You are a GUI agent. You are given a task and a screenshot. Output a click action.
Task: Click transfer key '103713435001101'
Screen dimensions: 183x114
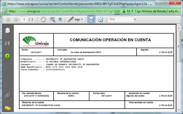tap(55, 69)
